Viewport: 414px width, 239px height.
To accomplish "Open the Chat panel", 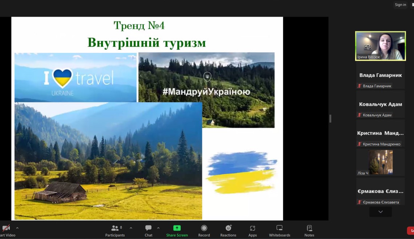I will [x=148, y=228].
